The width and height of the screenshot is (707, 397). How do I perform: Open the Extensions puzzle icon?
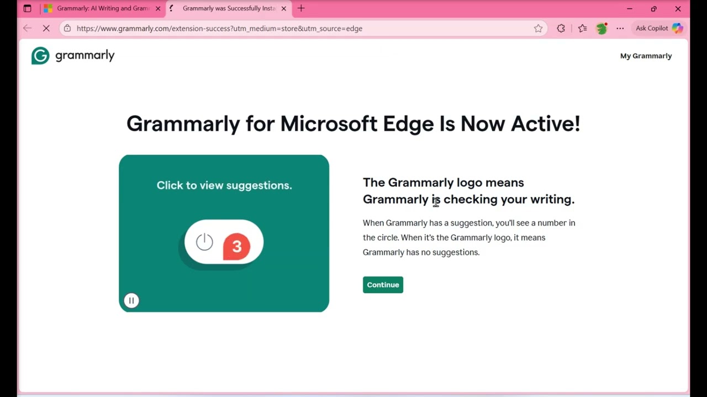click(561, 28)
